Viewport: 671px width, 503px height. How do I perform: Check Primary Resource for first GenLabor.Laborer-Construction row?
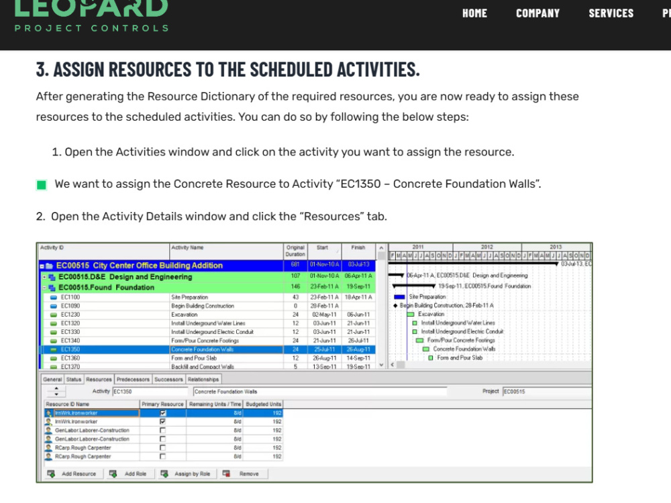[162, 431]
